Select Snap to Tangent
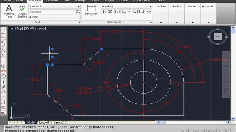Screen dimensions: 236x132 pyautogui.click(x=3, y=76)
